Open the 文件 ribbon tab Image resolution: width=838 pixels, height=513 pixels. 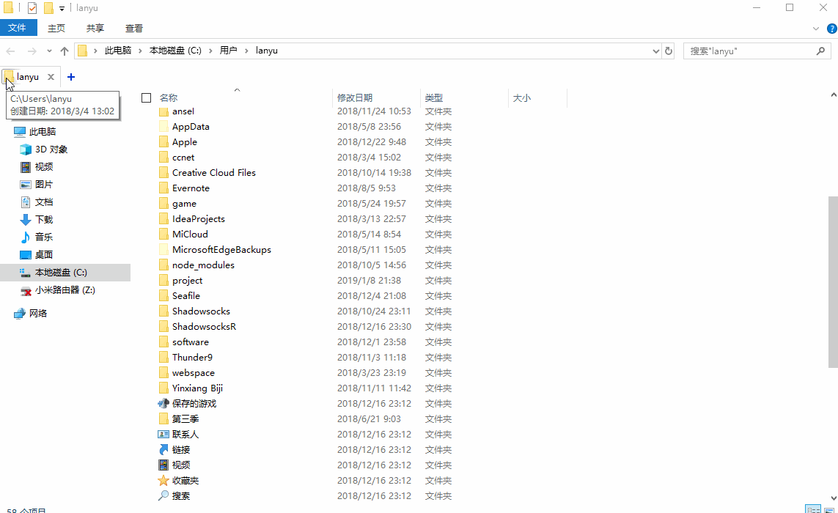[18, 28]
